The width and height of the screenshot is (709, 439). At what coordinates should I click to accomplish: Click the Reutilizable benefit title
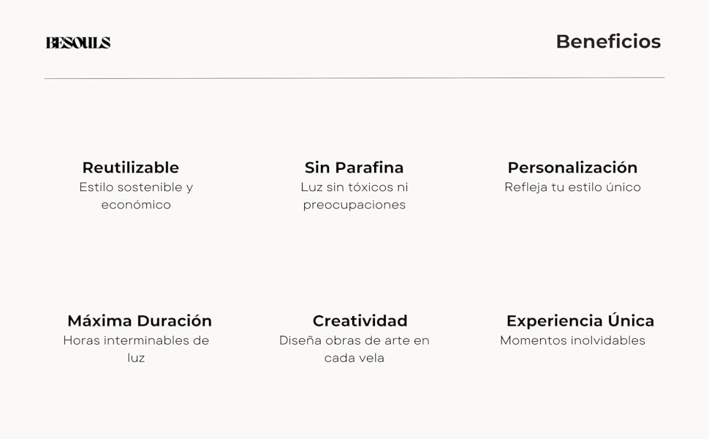(130, 168)
